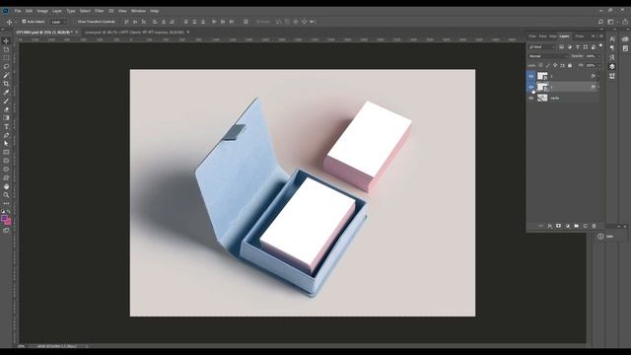The image size is (631, 355).
Task: Open the Fill slider dropdown arrow
Action: point(599,65)
